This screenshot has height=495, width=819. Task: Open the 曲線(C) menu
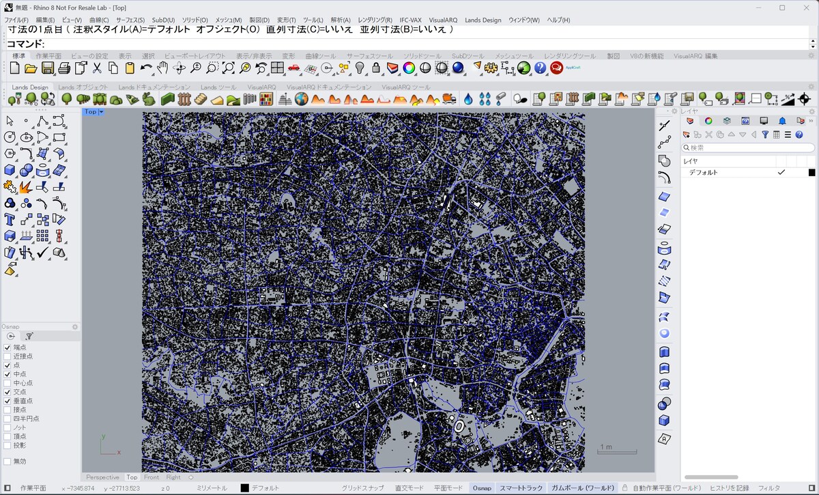[99, 20]
